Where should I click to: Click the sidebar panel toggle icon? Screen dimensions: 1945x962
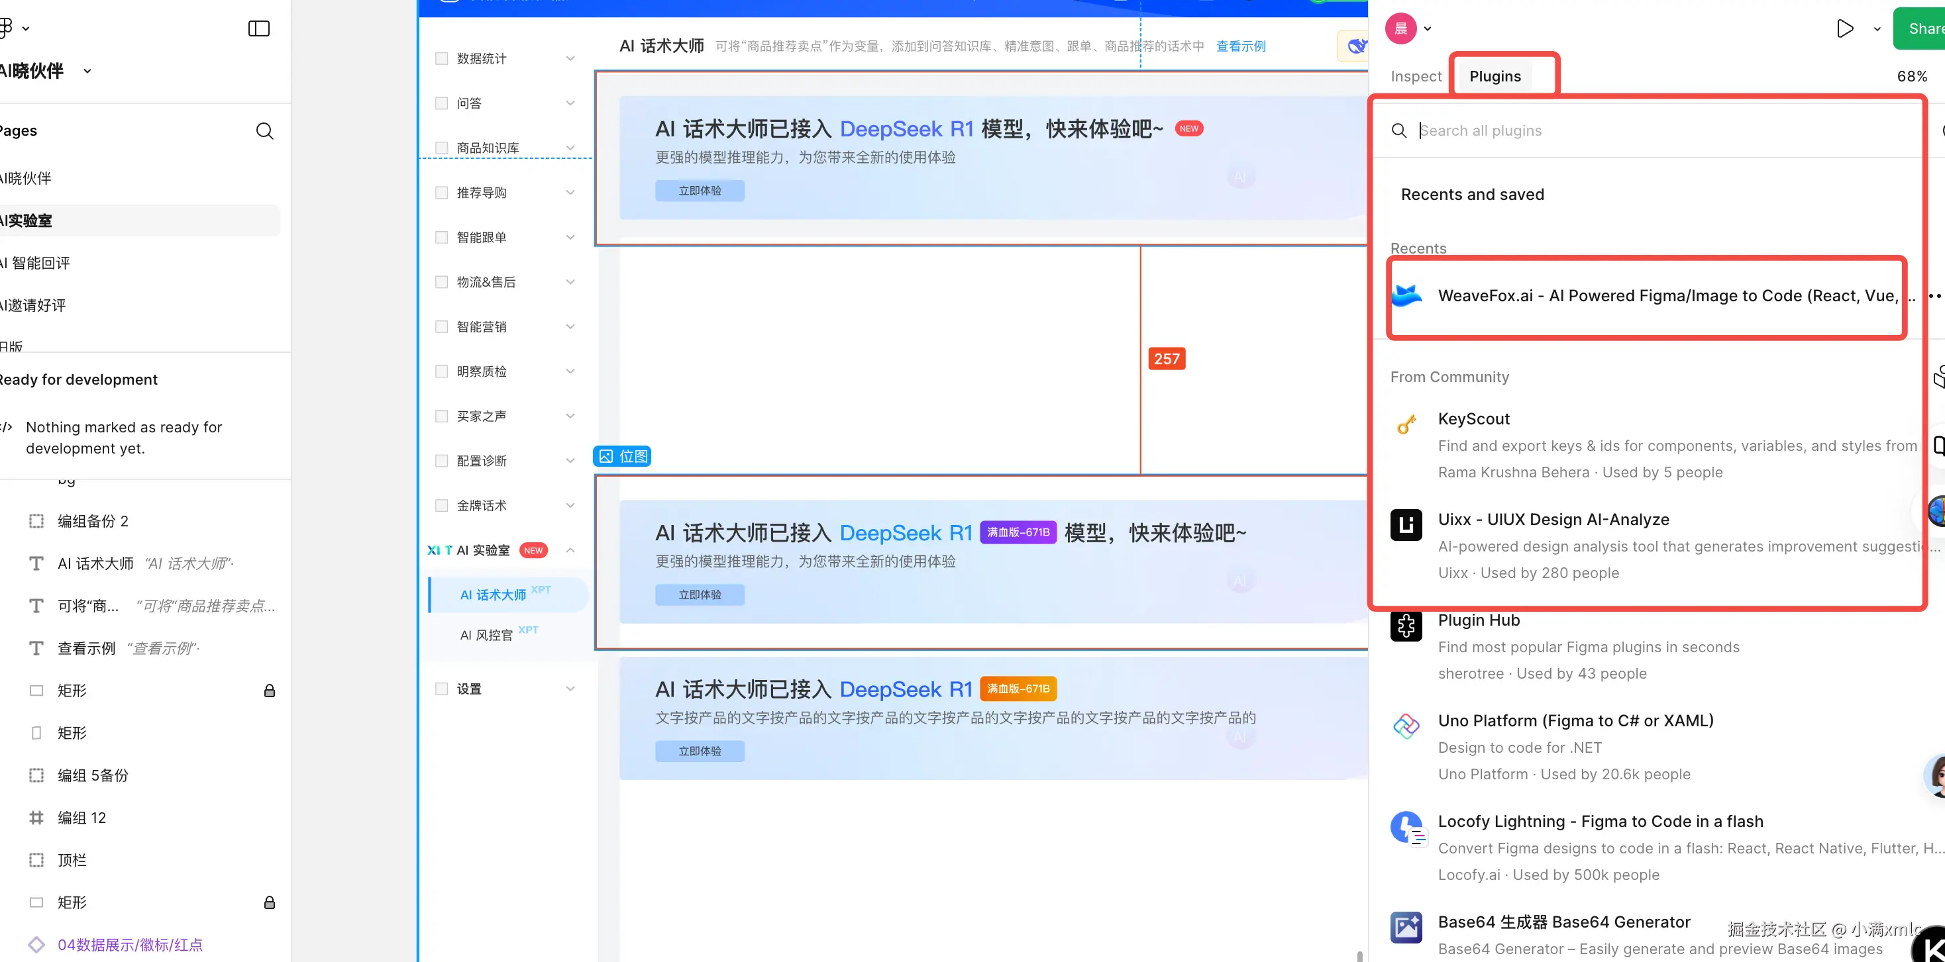(258, 28)
